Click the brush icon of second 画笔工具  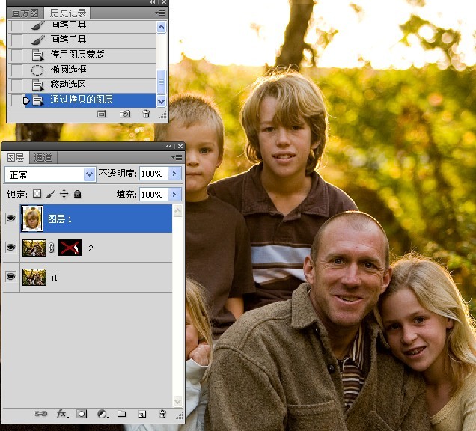(38, 40)
